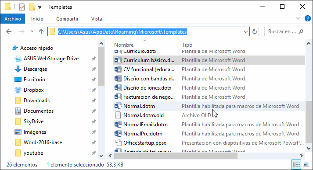This screenshot has width=313, height=170.
Task: Click the search magnifier icon
Action: (x=301, y=31)
